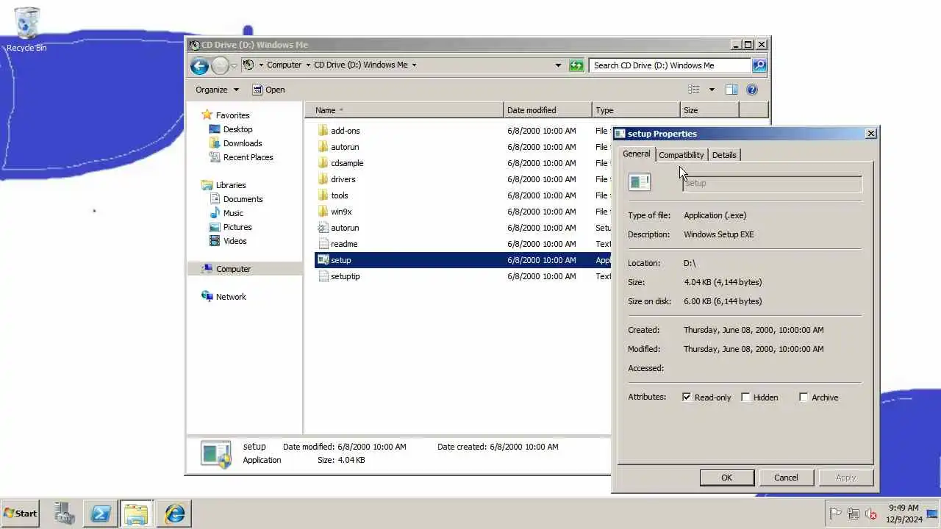941x529 pixels.
Task: Click the search magnifier icon
Action: [x=759, y=65]
